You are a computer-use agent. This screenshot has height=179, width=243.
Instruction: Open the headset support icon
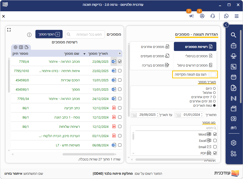(x=213, y=16)
